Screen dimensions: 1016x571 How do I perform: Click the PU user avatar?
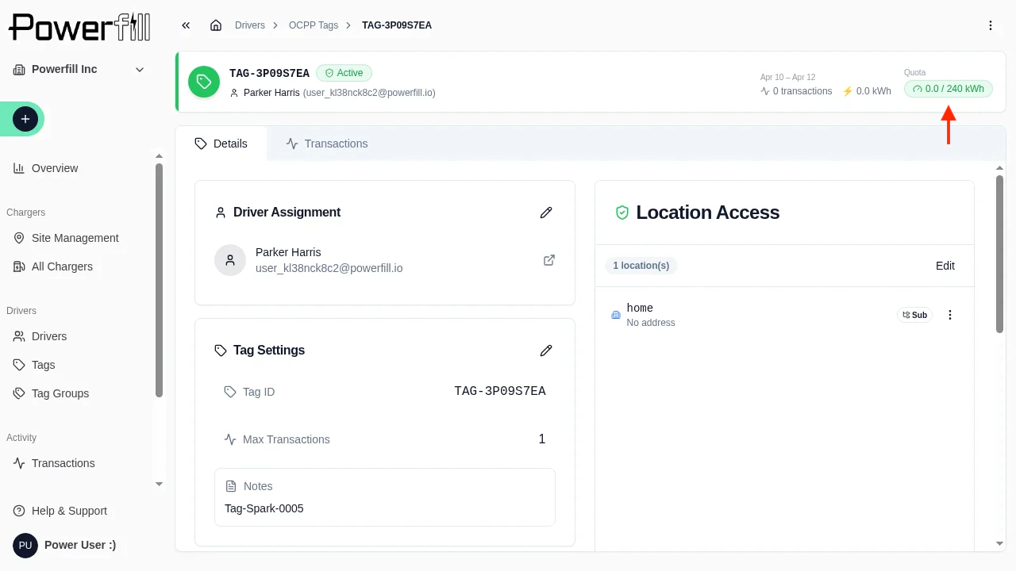tap(25, 546)
